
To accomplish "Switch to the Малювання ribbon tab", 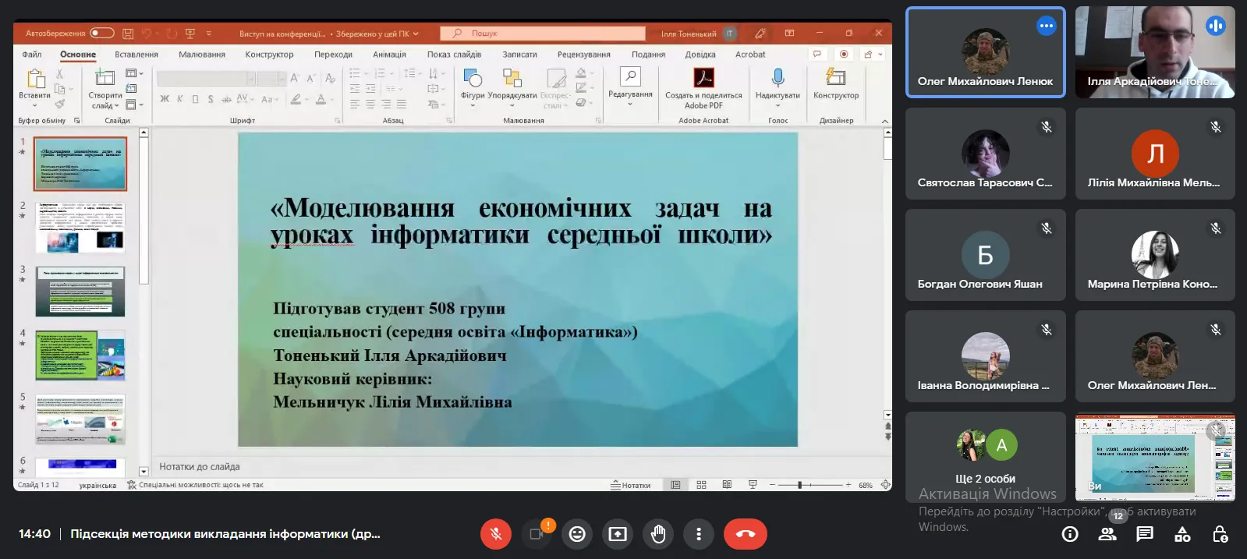I will point(202,55).
